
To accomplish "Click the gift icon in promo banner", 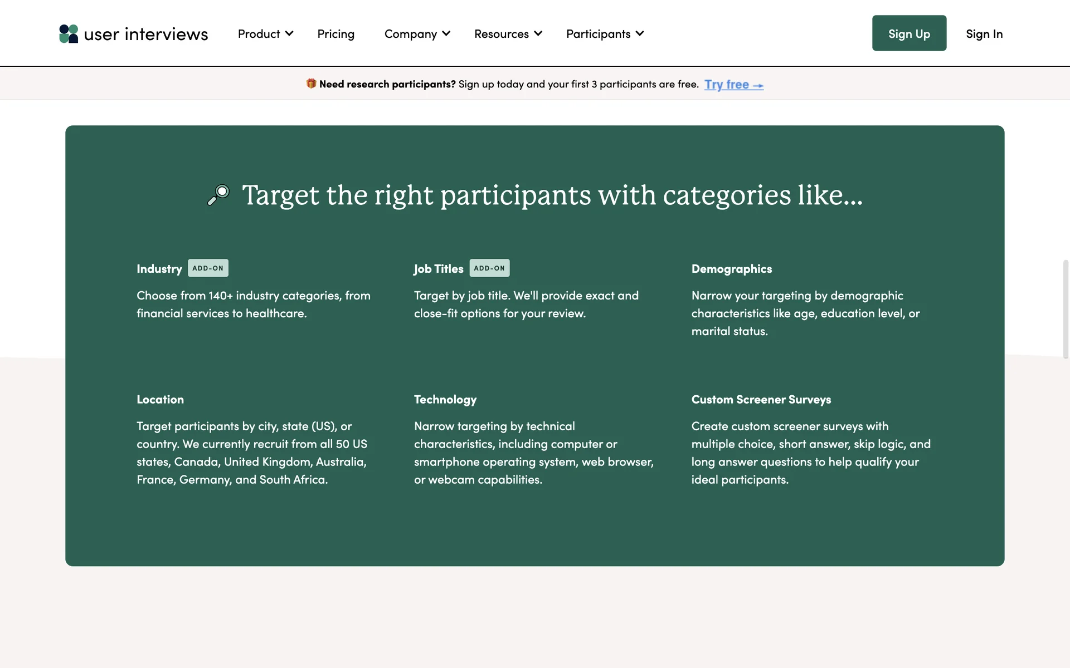I will (x=311, y=83).
